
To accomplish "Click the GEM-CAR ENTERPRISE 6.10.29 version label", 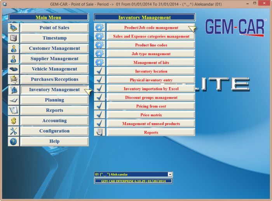I will (x=133, y=181).
